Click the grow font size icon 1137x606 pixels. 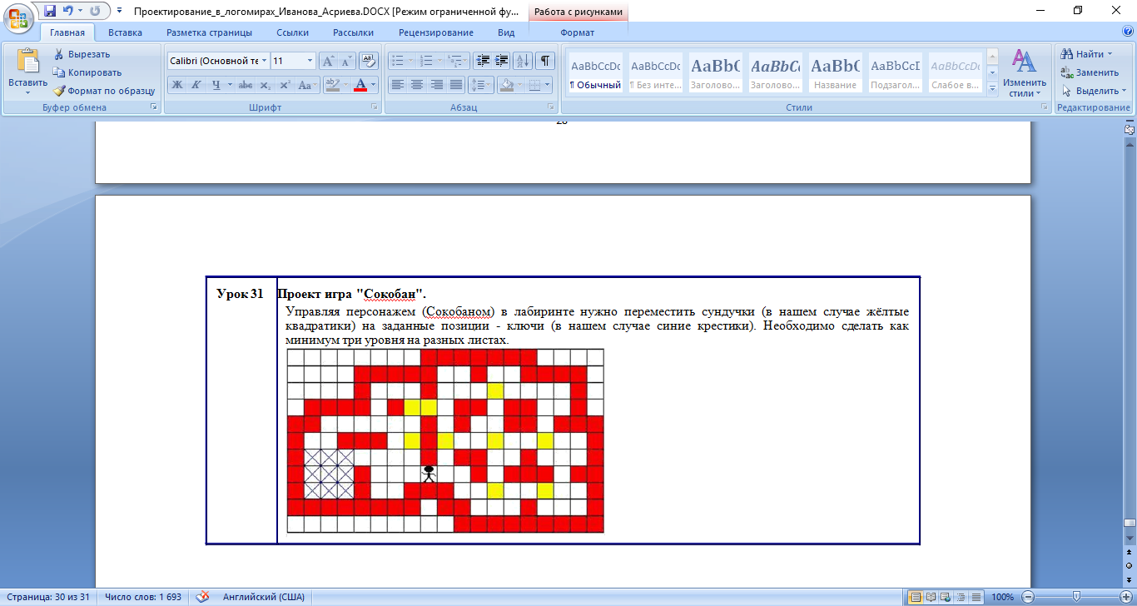coord(328,61)
